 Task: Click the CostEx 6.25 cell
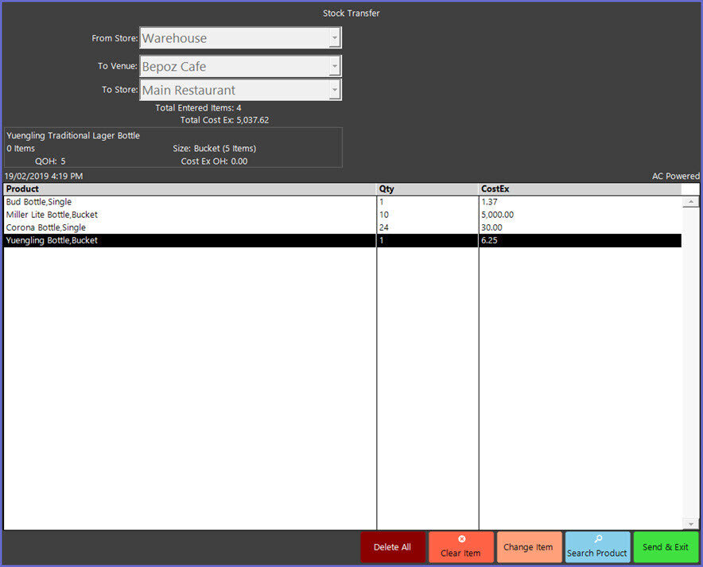coord(581,240)
